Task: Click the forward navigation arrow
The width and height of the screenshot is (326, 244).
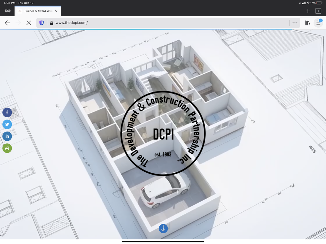Action: pos(18,23)
